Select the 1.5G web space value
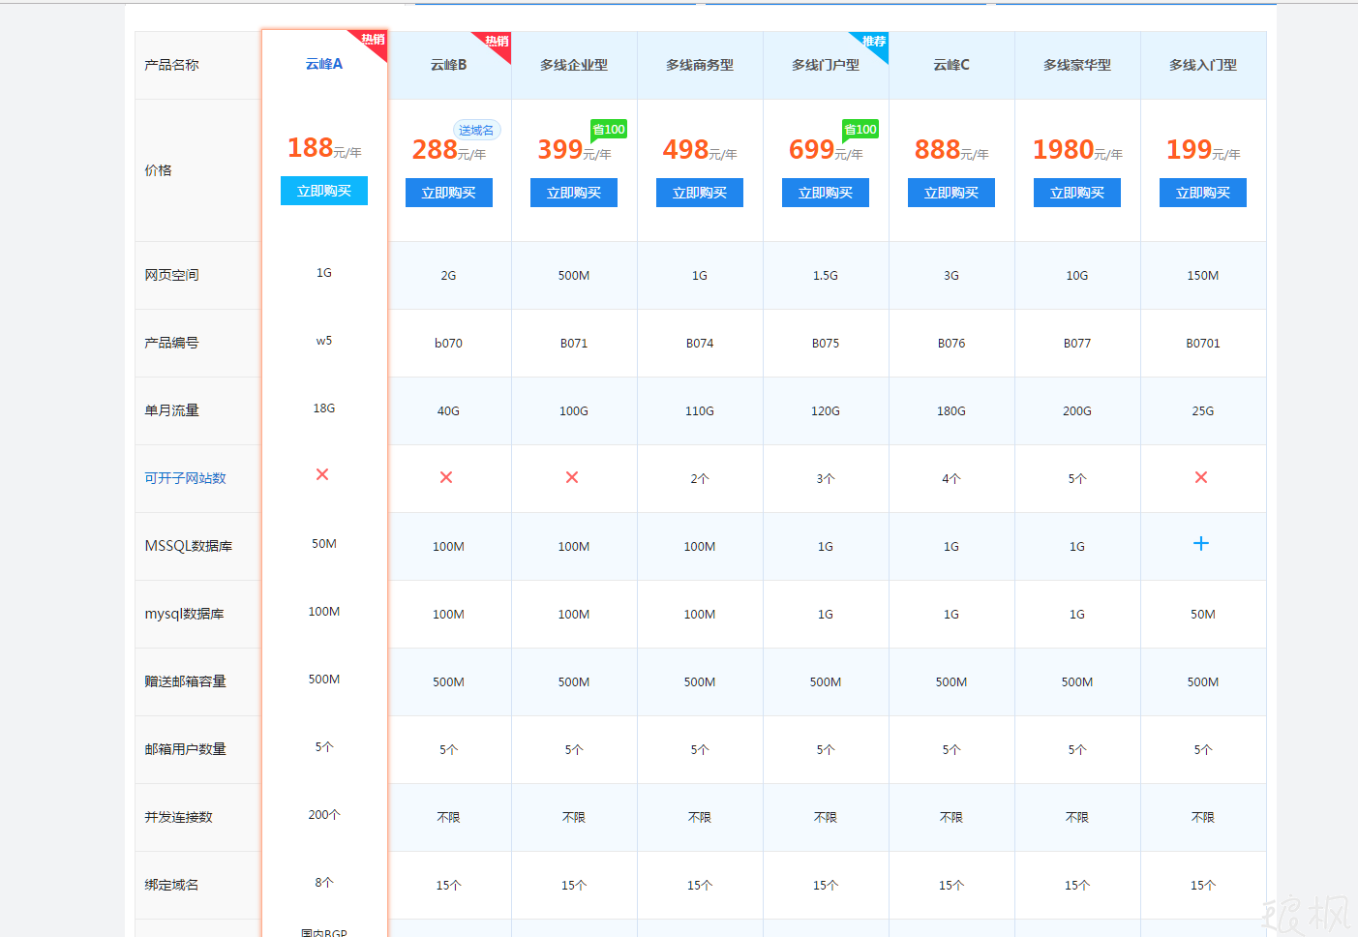This screenshot has height=937, width=1358. coord(826,276)
